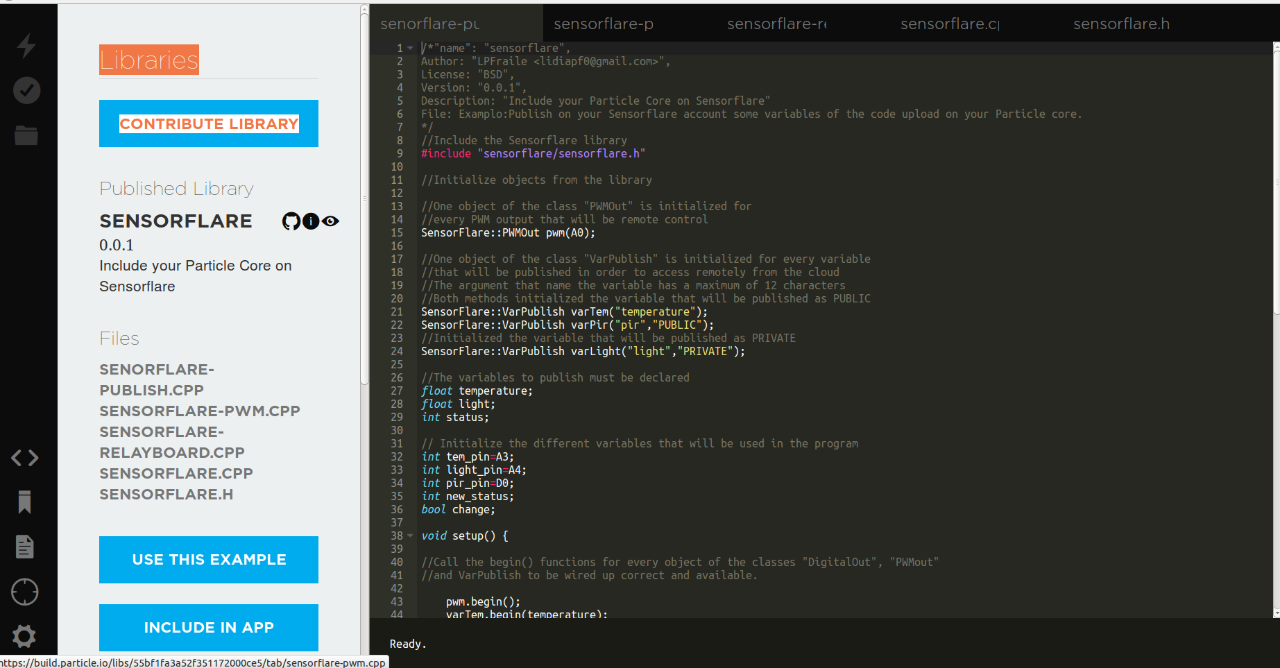Open the Sensorflare GitHub repository icon
Screen dimensions: 1280x668
291,221
